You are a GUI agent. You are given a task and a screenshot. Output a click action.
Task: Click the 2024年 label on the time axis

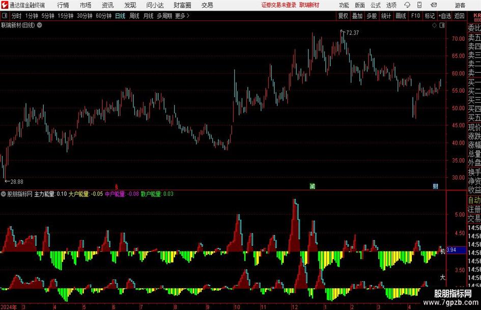(9, 306)
